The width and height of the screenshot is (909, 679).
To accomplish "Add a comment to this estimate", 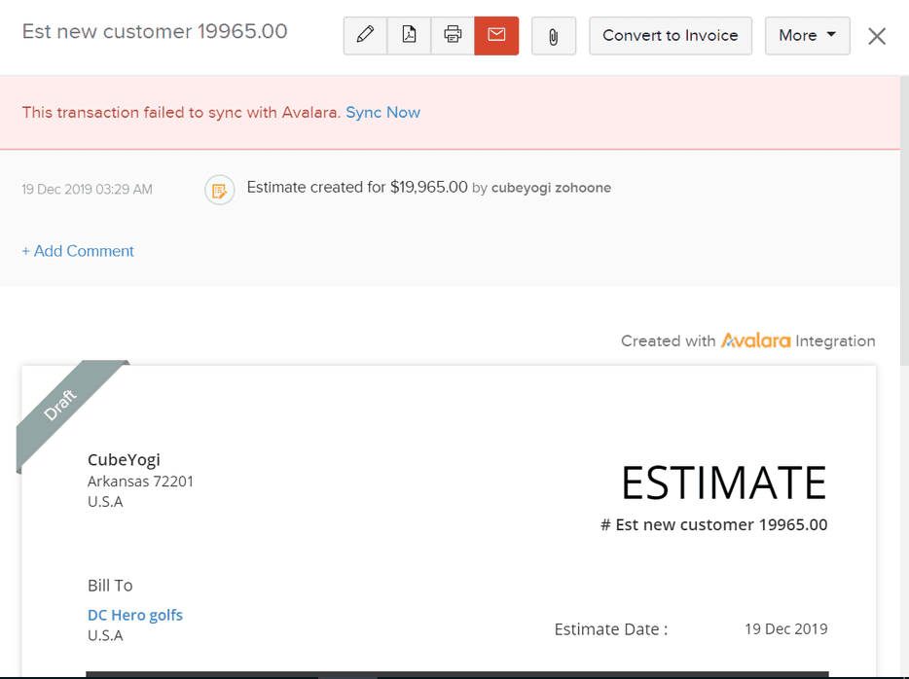I will click(78, 251).
